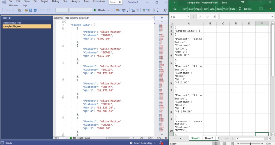Open the Attach button dropdown arrow
The height and width of the screenshot is (145, 275).
108,10
